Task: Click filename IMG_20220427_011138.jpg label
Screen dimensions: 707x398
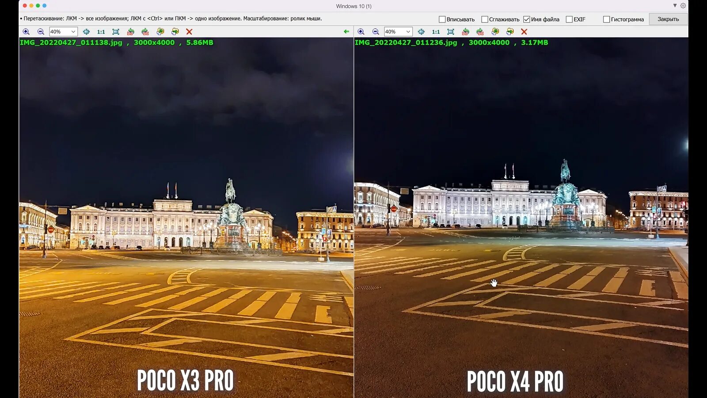Action: point(71,42)
